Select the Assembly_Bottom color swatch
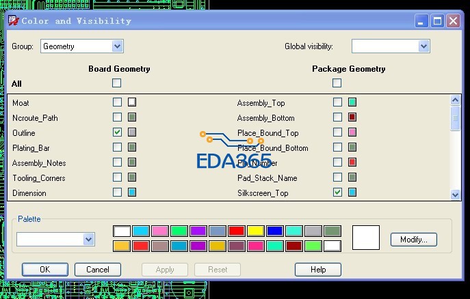This screenshot has height=299, width=470. (352, 117)
